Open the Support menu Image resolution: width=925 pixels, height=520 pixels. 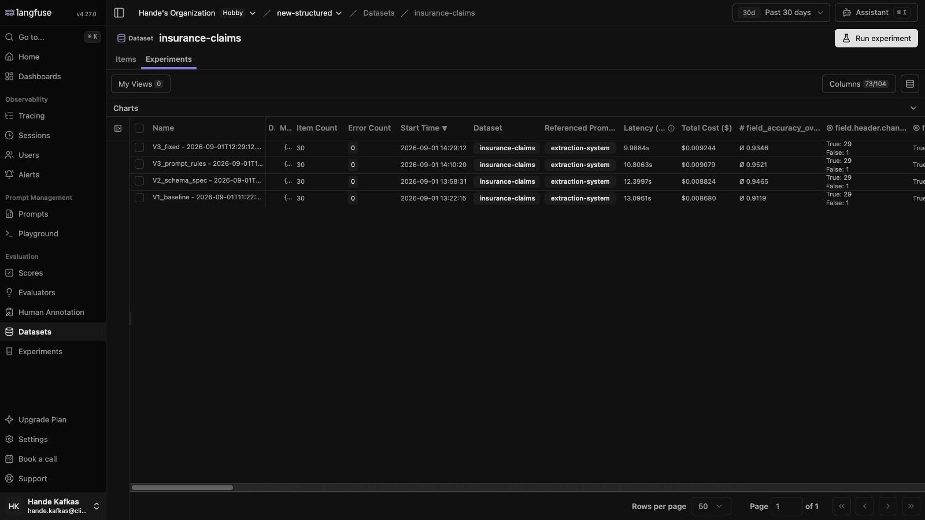click(53, 478)
